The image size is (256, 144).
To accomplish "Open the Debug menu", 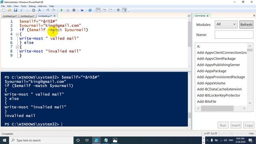I will pyautogui.click(x=32, y=6).
